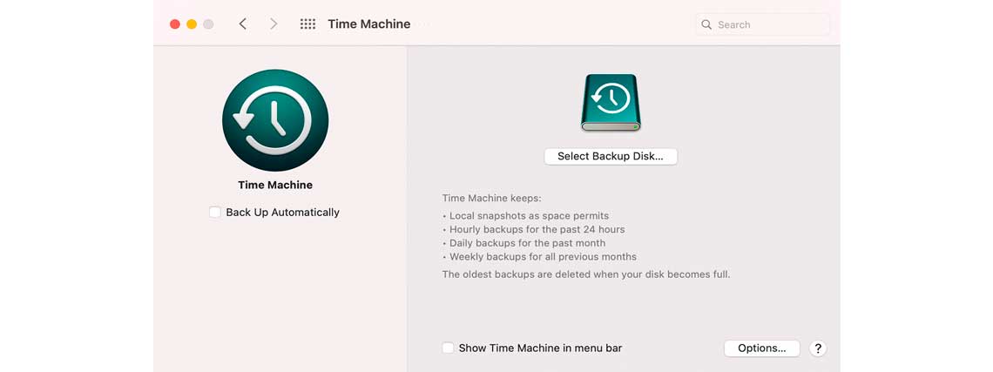Screen dimensions: 993x372
Task: Click the large Time Machine clock icon
Action: coord(275,120)
